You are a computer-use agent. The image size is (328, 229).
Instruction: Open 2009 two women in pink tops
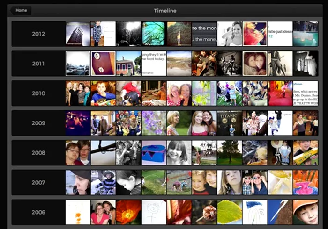(x=204, y=123)
